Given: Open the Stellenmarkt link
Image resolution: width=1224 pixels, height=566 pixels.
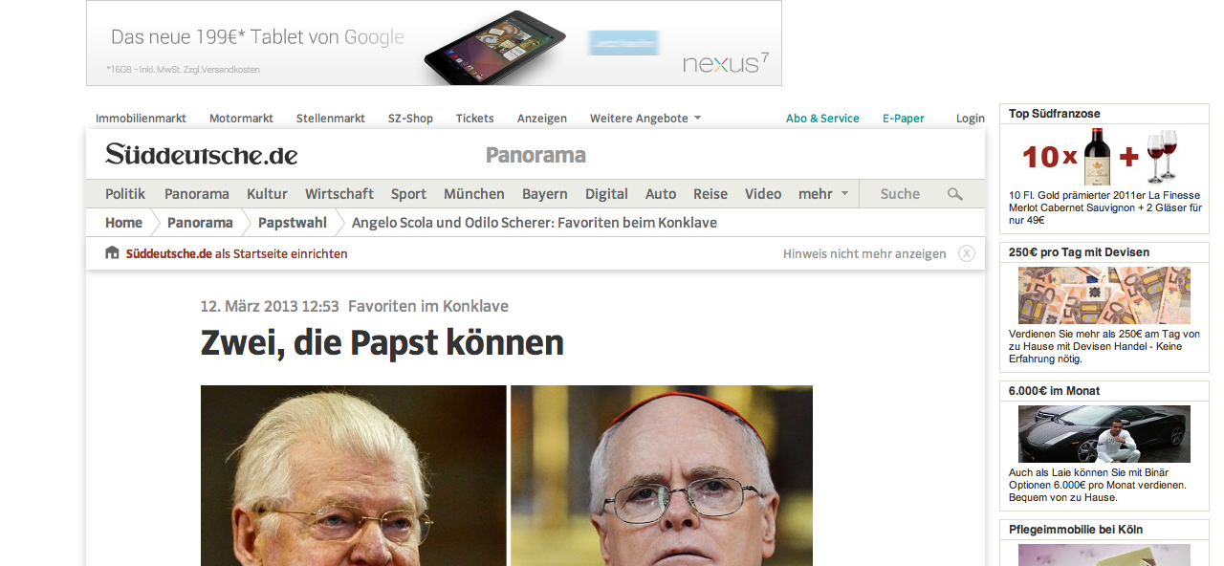Looking at the screenshot, I should point(331,119).
